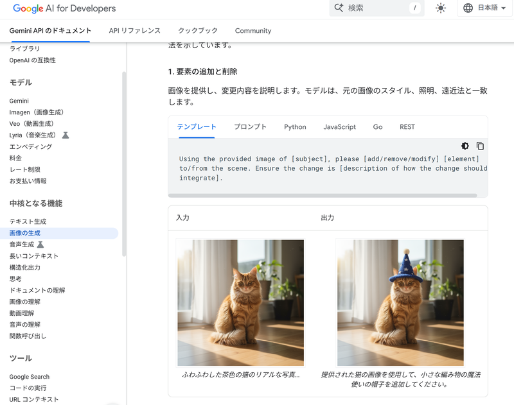
Task: Click the globe icon next to the language selector
Action: pyautogui.click(x=466, y=8)
